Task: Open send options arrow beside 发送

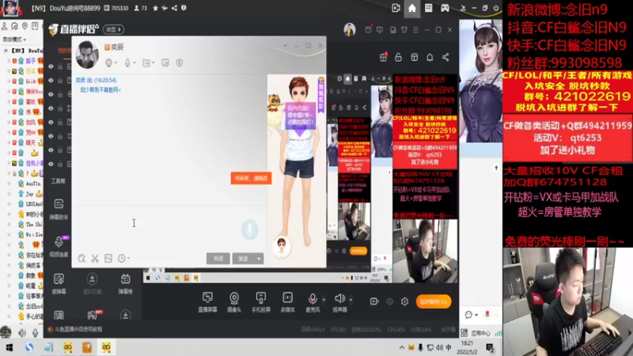Action: tap(259, 259)
